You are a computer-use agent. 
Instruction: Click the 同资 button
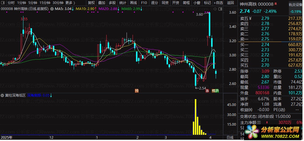click(165, 3)
